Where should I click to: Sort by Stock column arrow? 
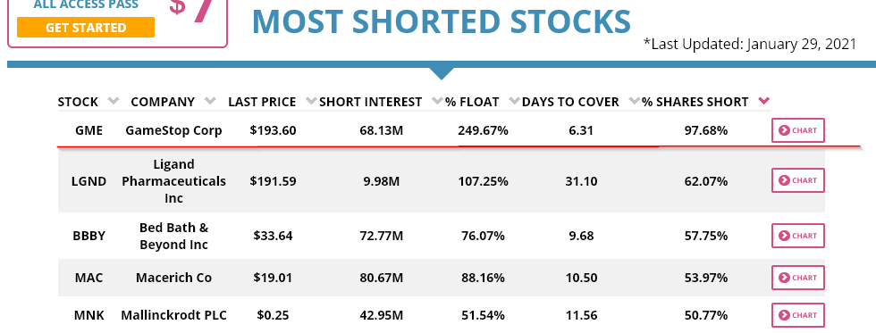(x=114, y=101)
